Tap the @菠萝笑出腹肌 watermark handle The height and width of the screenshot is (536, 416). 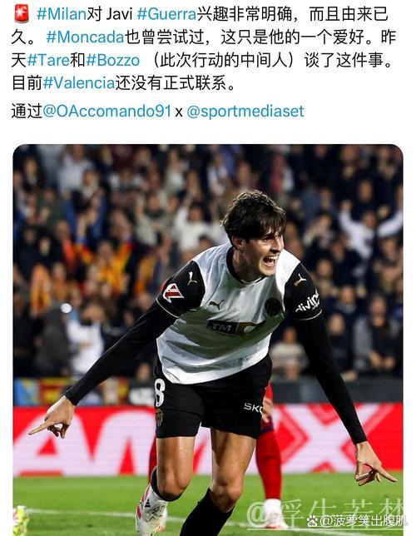[x=363, y=522]
